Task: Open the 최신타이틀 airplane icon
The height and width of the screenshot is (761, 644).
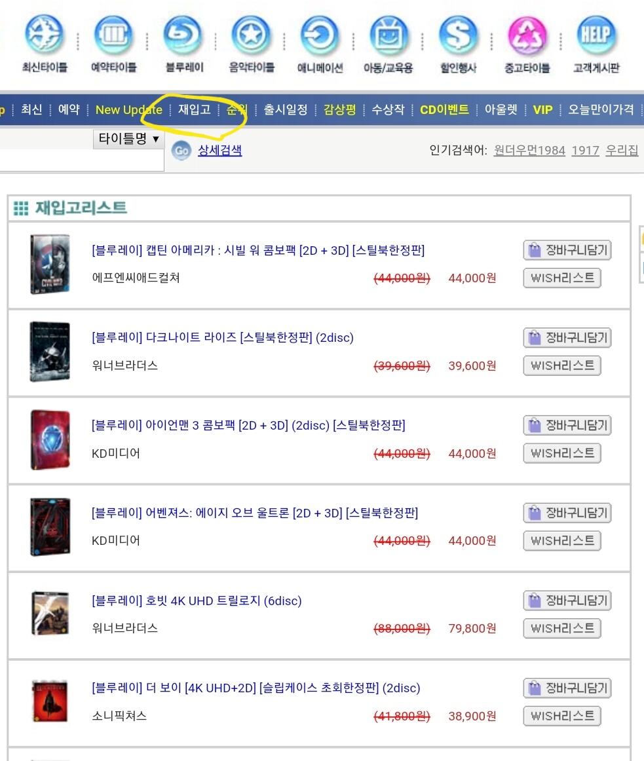Action: 44,35
